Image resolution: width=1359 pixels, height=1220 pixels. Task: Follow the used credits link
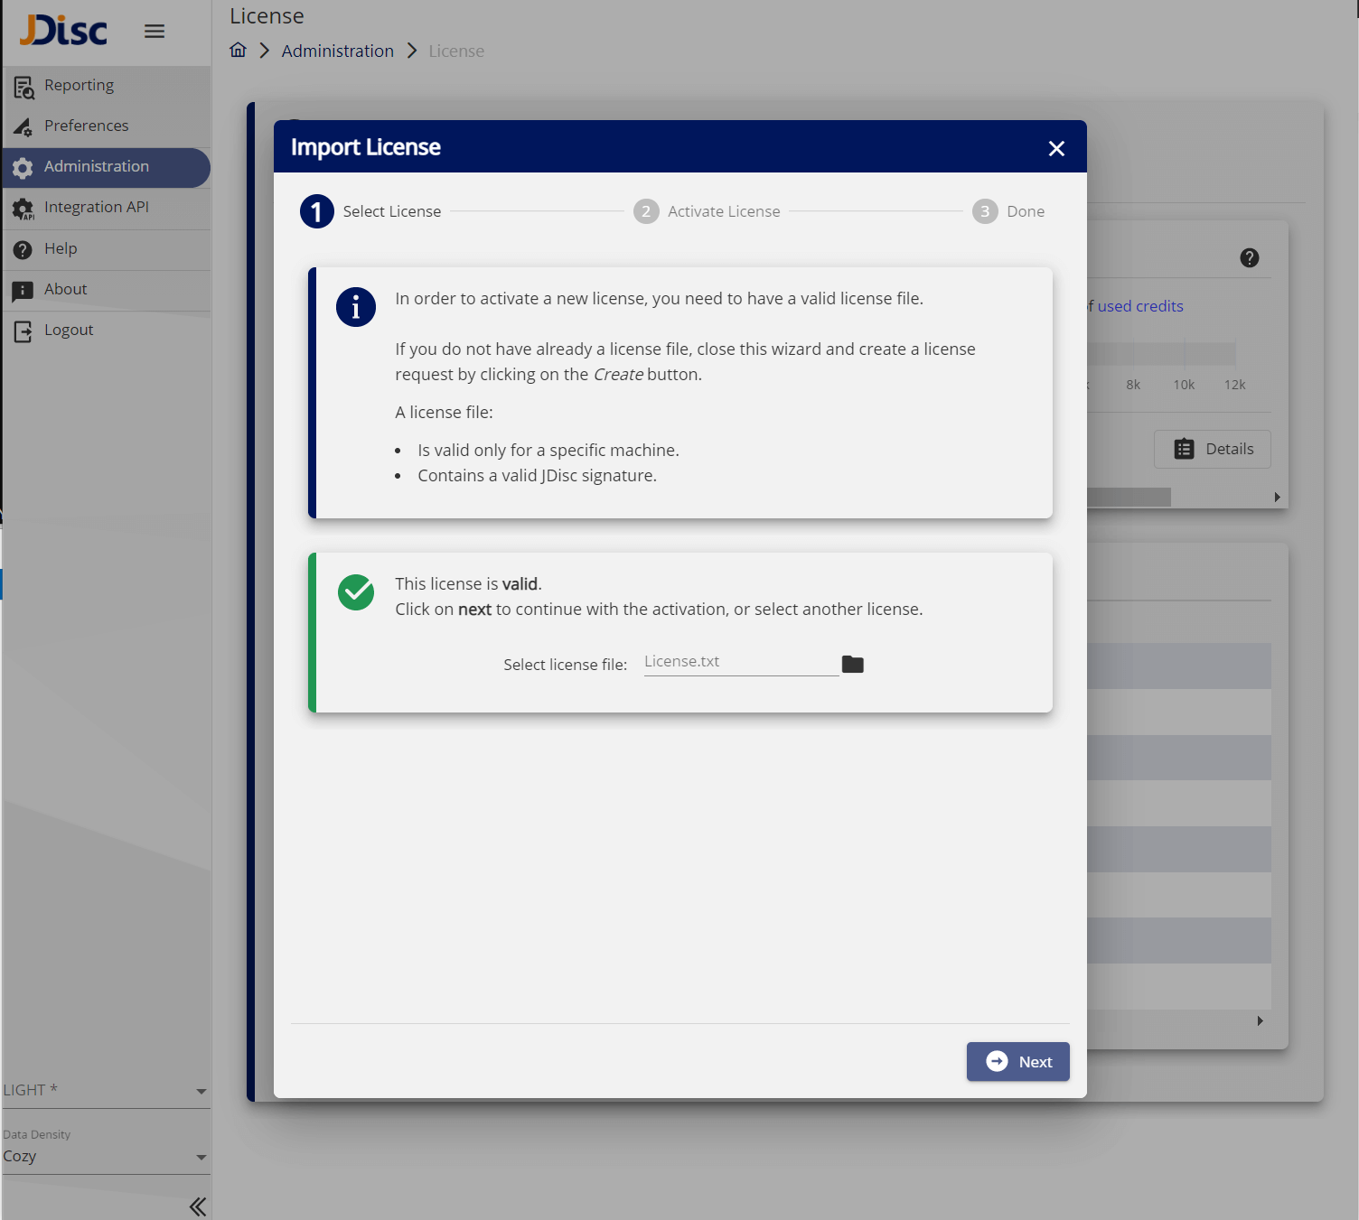click(1139, 307)
